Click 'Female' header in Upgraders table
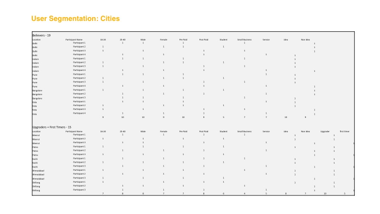This screenshot has width=380, height=214. click(163, 131)
